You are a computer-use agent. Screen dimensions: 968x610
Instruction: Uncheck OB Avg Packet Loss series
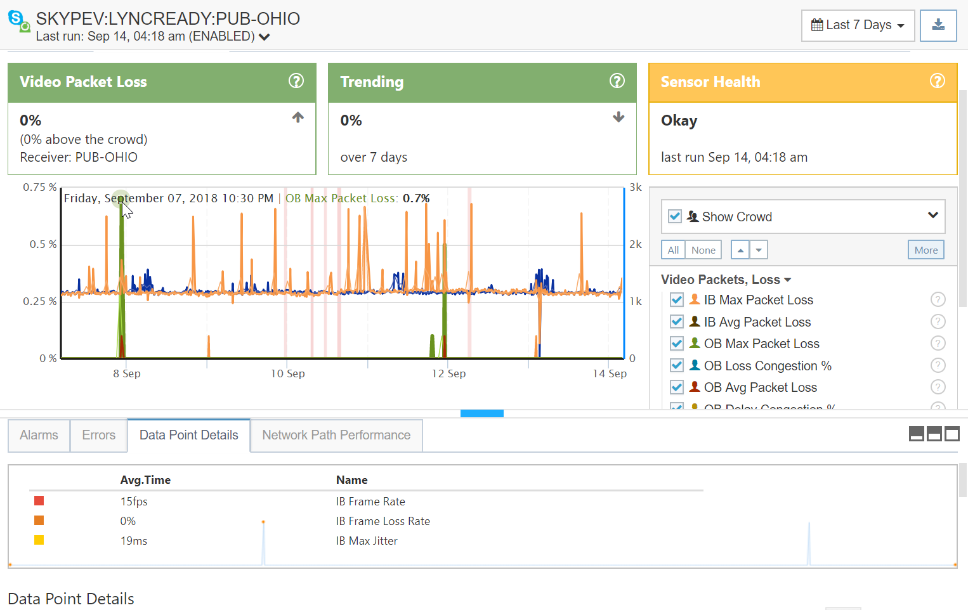click(x=677, y=387)
